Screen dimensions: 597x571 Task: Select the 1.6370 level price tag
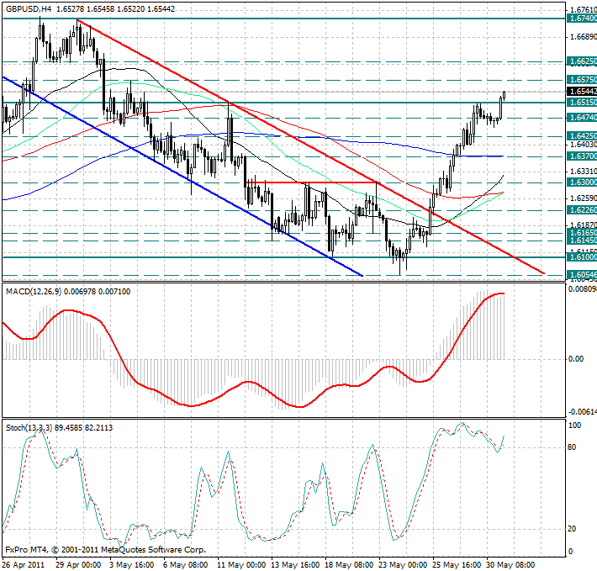point(581,156)
